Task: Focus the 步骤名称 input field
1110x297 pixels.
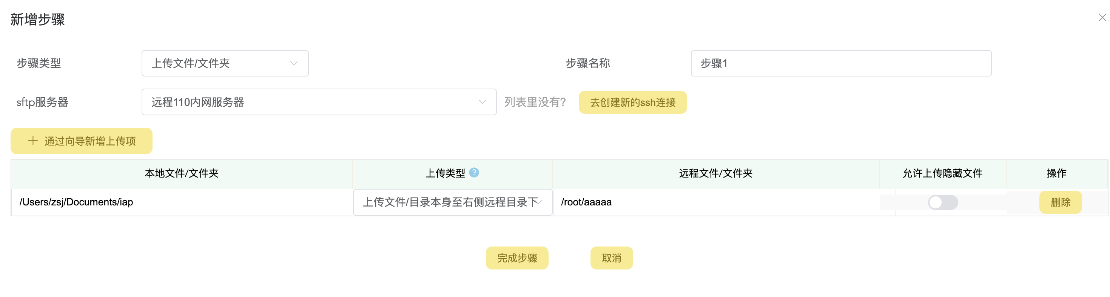Action: tap(841, 63)
